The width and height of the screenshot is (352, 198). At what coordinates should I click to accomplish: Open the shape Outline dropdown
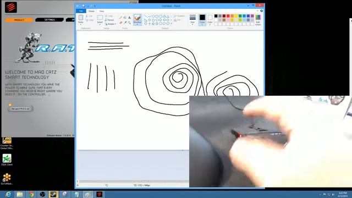click(x=180, y=16)
